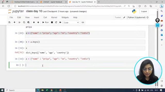Open the cell type Code dropdown
165x92 pixels.
pyautogui.click(x=71, y=22)
